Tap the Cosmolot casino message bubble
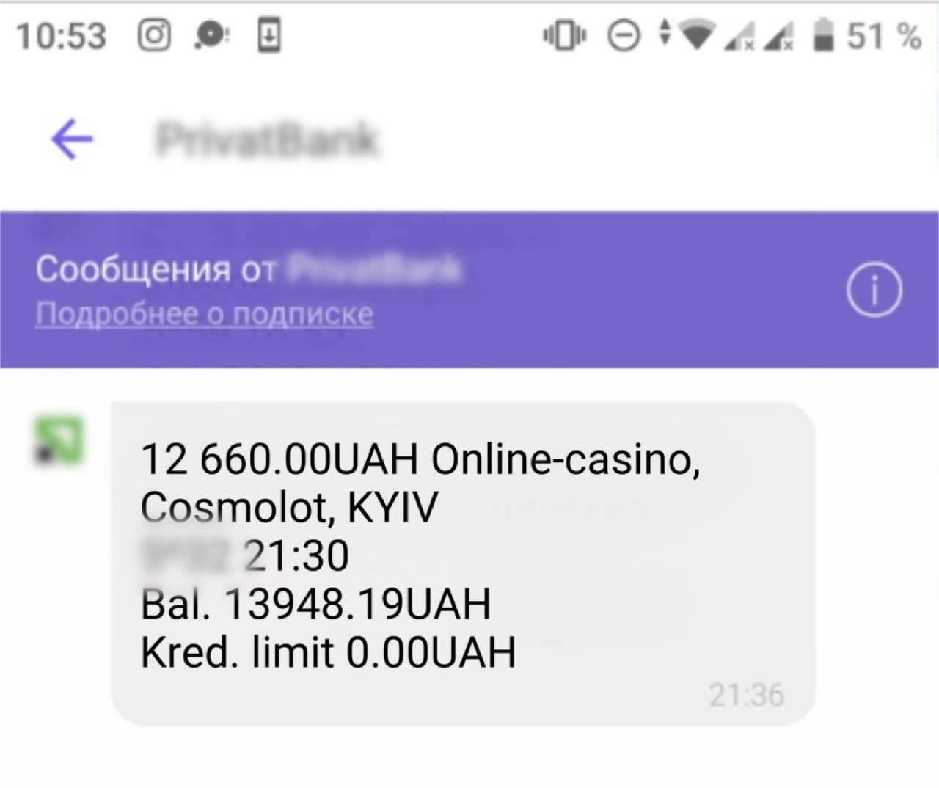939x788 pixels. pos(463,563)
